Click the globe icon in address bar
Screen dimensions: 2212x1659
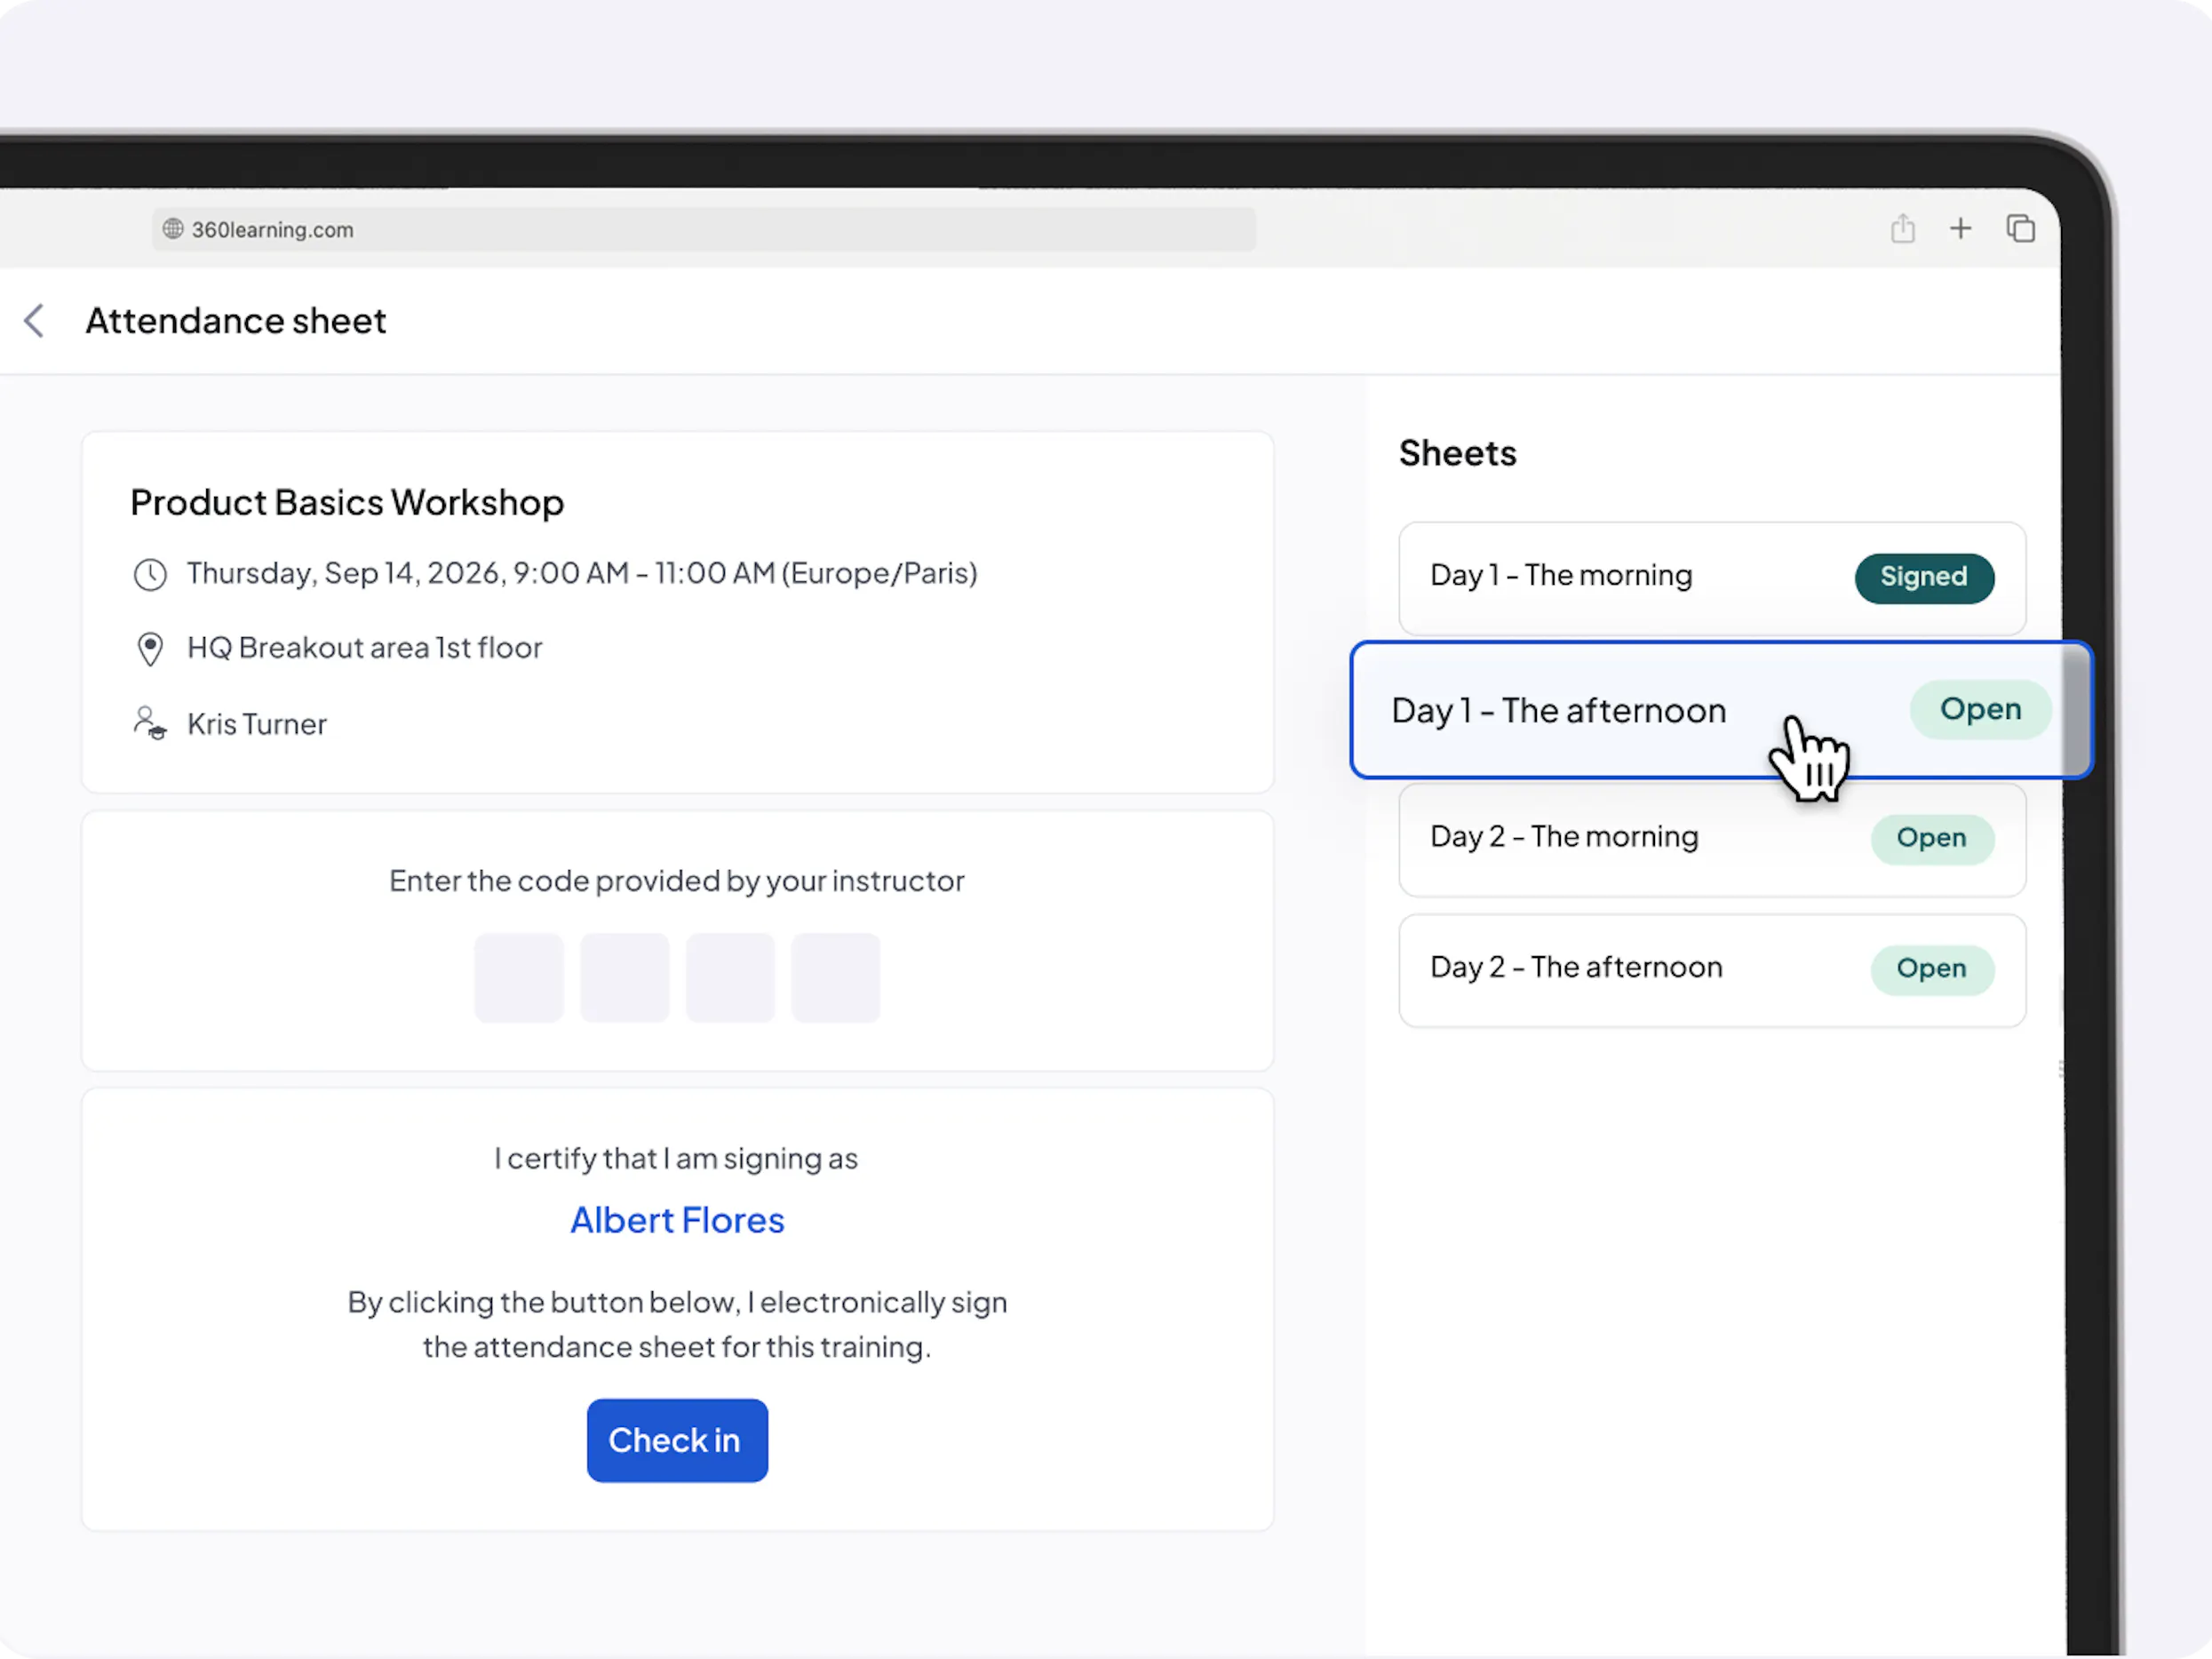pyautogui.click(x=173, y=229)
